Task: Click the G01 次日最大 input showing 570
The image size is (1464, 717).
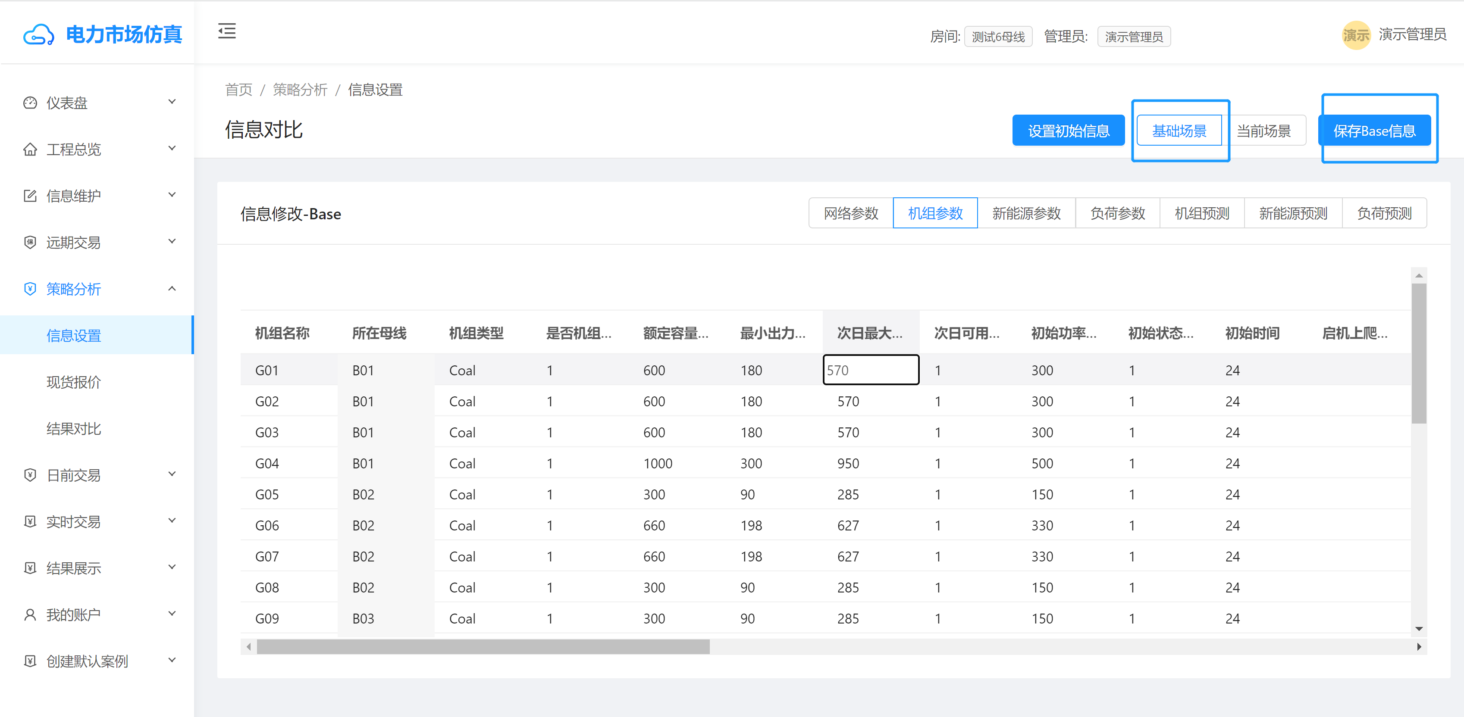Action: click(x=871, y=370)
